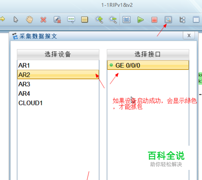
Task: Open the capture data packet tool icon
Action: 168,20
